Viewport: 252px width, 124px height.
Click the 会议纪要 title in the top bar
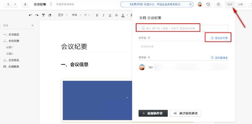(40, 4)
